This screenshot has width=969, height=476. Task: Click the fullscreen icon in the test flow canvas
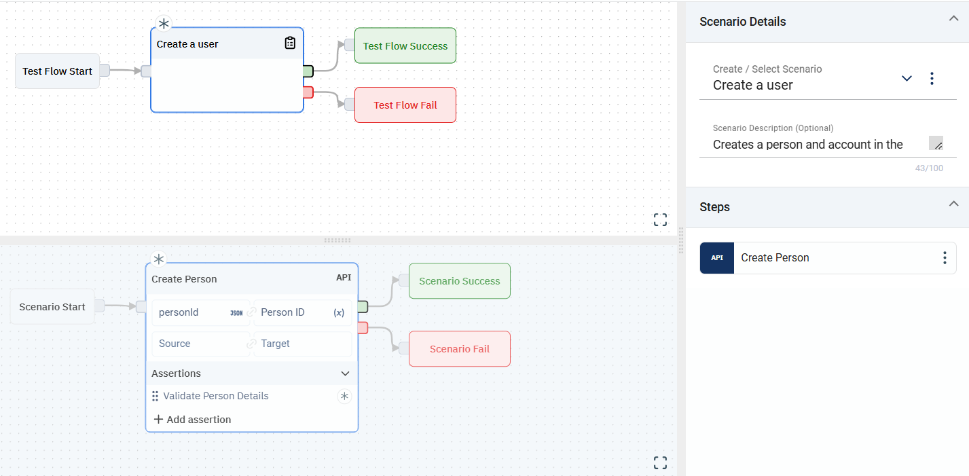(660, 219)
